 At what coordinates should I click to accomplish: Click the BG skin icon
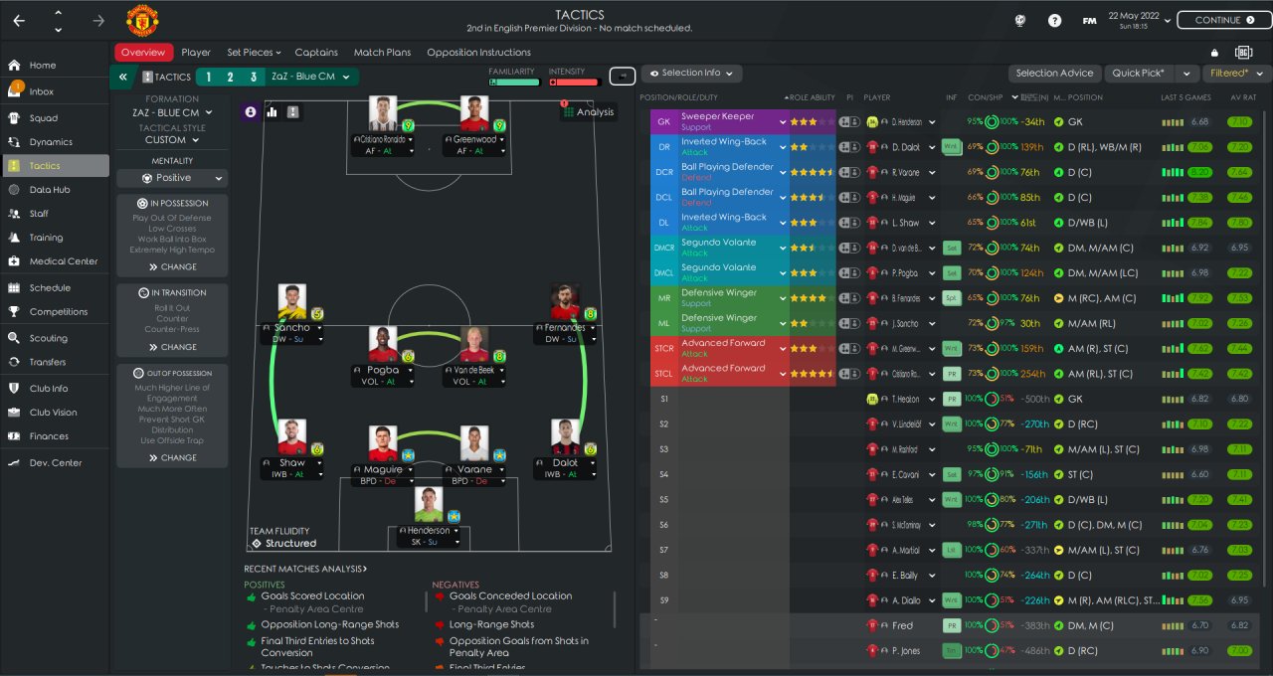(1243, 53)
